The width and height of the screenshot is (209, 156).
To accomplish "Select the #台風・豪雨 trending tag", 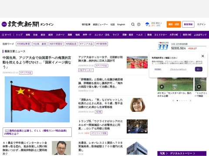I will point(40,44).
